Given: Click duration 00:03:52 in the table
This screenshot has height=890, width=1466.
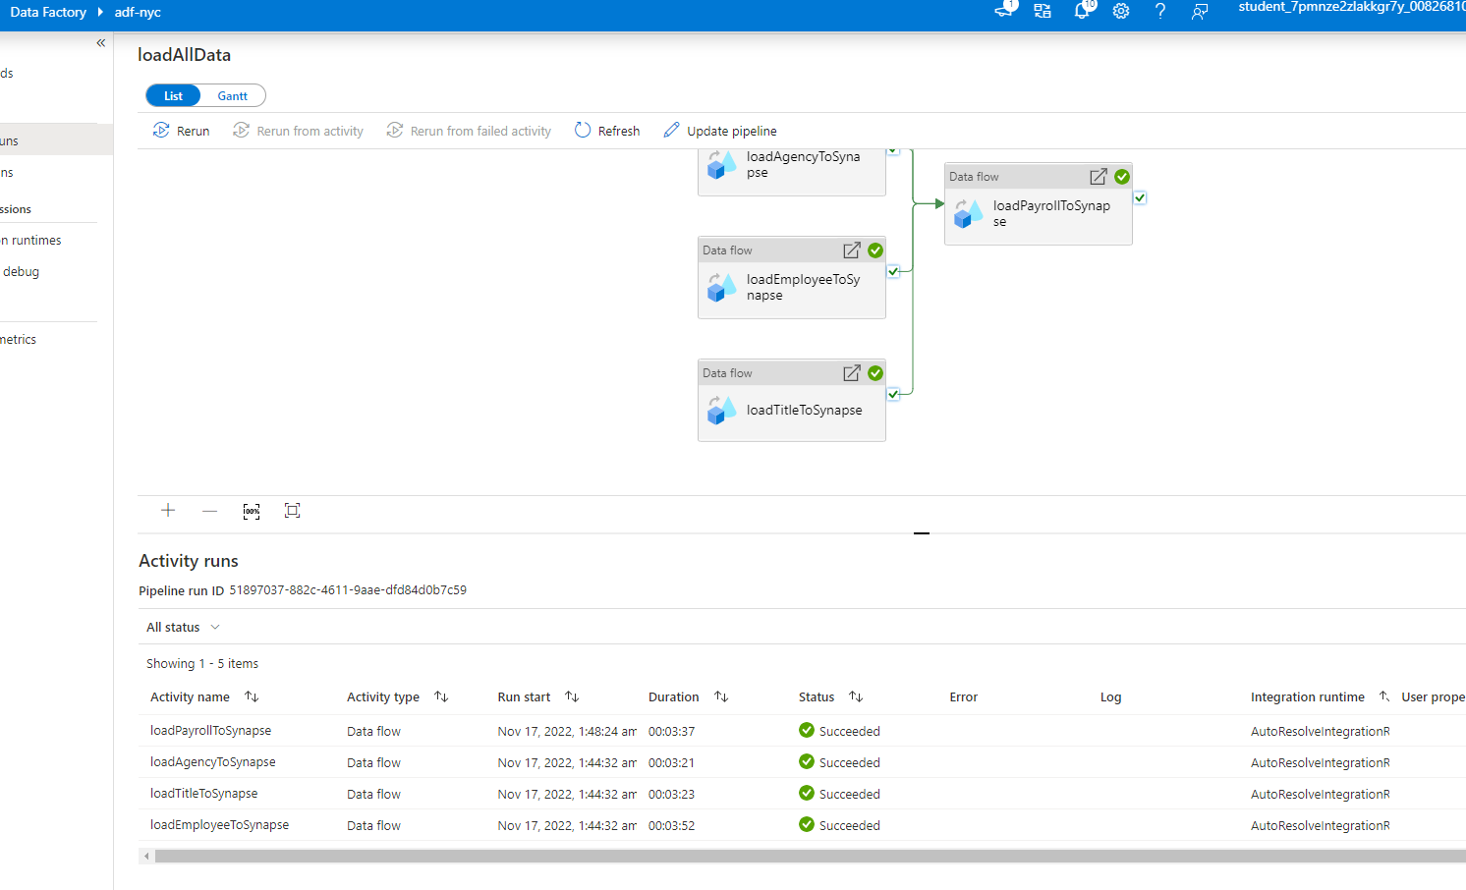Looking at the screenshot, I should pyautogui.click(x=671, y=825).
